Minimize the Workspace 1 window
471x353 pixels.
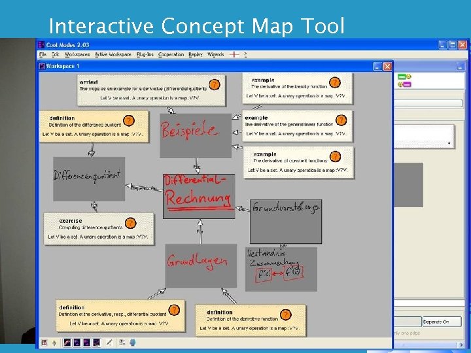pyautogui.click(x=377, y=66)
